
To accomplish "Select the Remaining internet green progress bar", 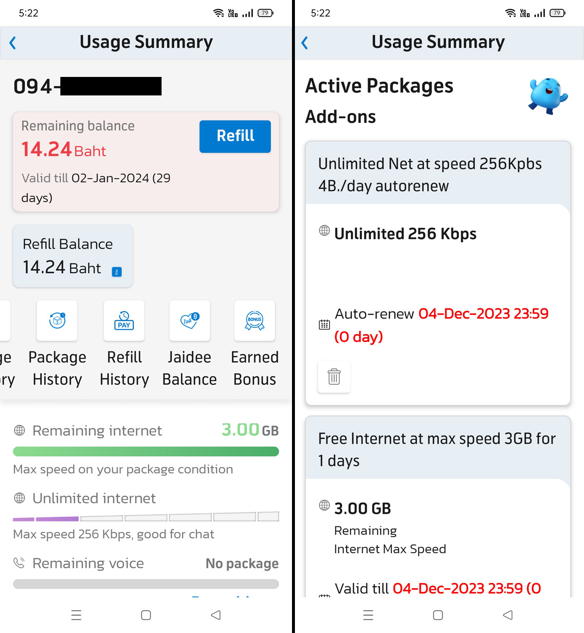I will 146,451.
